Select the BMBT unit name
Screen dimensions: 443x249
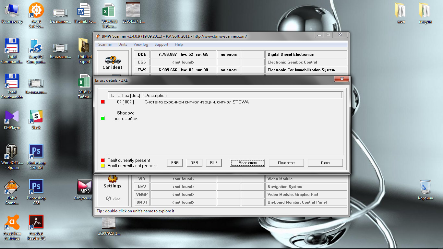tap(142, 202)
